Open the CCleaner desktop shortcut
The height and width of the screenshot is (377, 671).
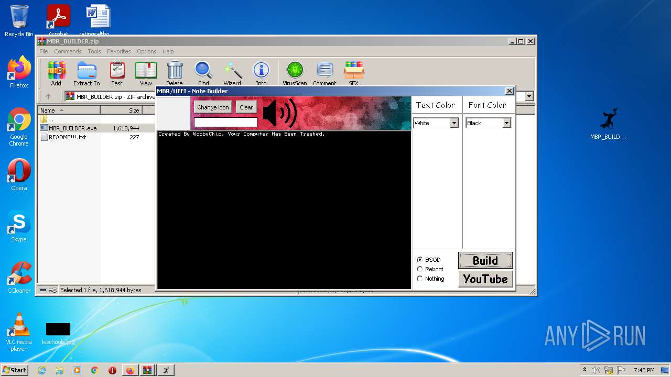click(19, 278)
